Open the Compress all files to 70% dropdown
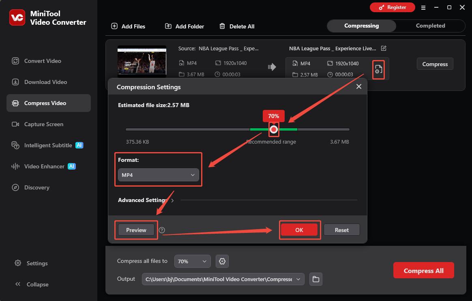 pyautogui.click(x=192, y=261)
